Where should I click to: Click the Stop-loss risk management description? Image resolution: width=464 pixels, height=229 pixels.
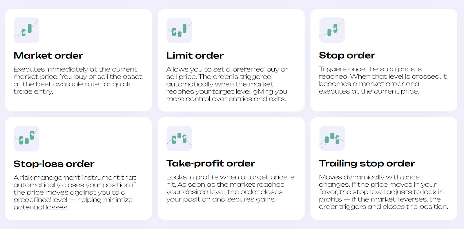tap(75, 193)
